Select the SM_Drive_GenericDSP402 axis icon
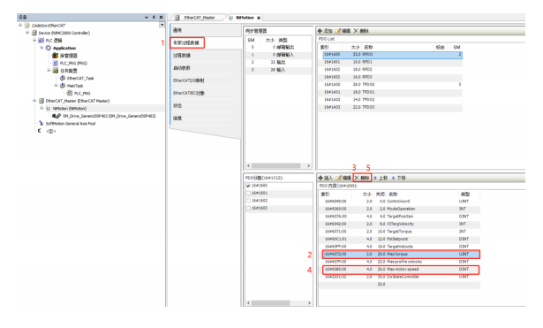 tap(57, 116)
